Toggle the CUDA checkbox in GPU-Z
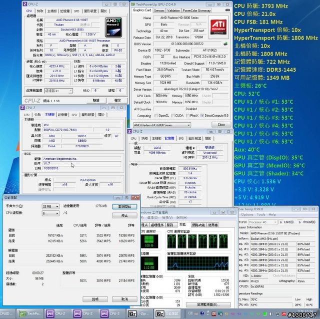320x319 pixels. pyautogui.click(x=172, y=116)
